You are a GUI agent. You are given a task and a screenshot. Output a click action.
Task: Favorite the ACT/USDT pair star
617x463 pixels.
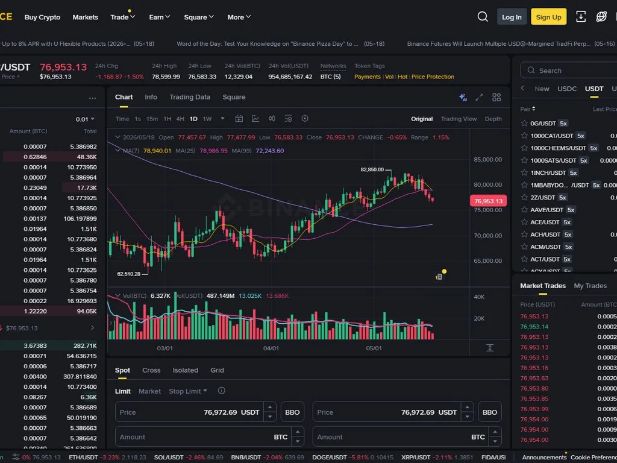524,259
